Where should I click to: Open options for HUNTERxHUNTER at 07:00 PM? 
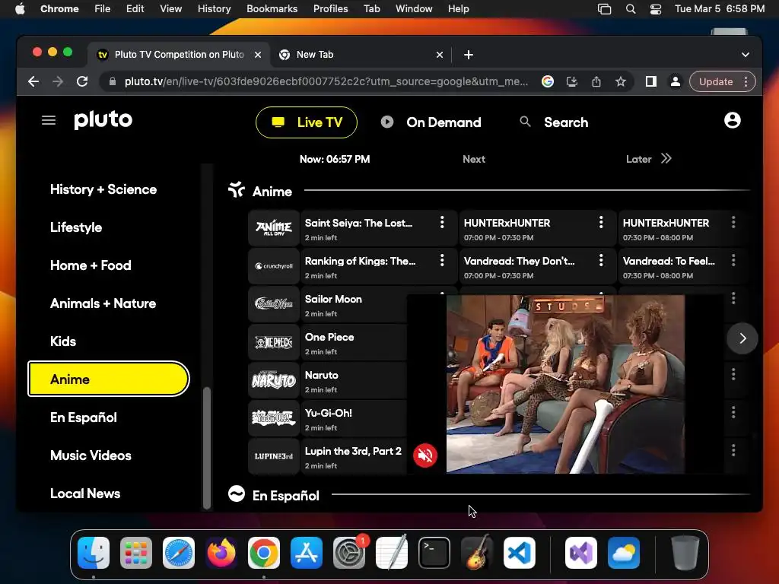click(601, 223)
